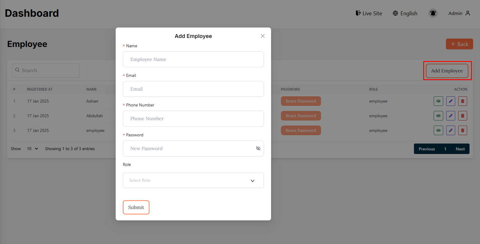The image size is (480, 244).
Task: Close the Add Employee dialog
Action: point(263,36)
